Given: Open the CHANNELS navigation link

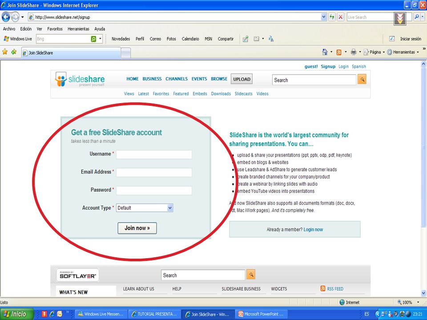Looking at the screenshot, I should point(177,79).
